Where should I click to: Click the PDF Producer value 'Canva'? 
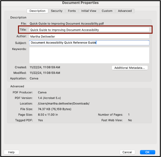pos(42,92)
